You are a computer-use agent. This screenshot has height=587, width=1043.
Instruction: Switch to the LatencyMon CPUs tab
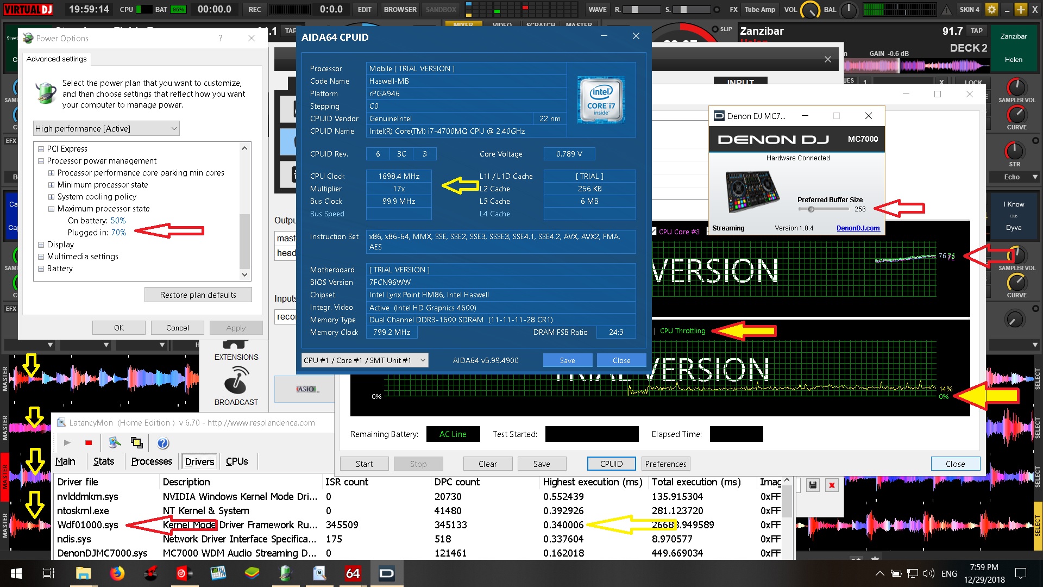click(237, 461)
